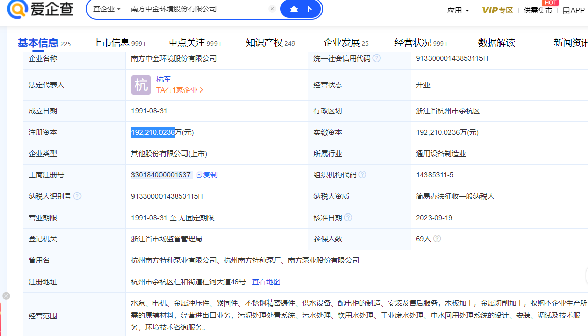
Task: Clear the search box with the × icon
Action: [272, 9]
